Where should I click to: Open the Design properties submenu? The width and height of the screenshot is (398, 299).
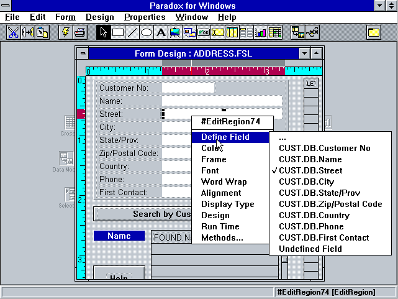230,215
